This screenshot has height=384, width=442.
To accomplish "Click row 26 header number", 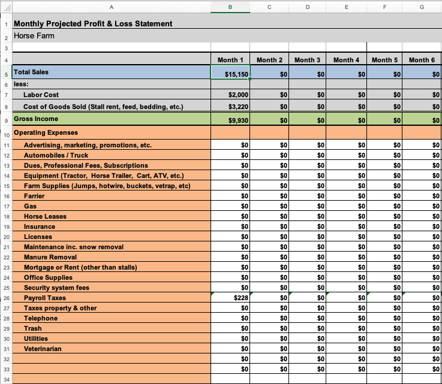I will [5, 298].
